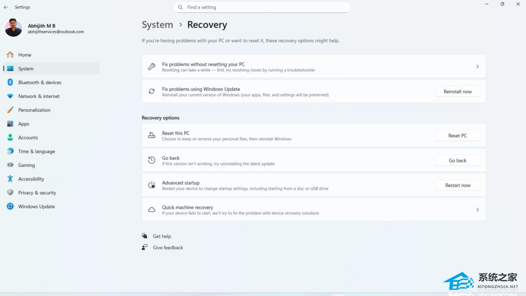This screenshot has width=526, height=296.
Task: Click the Network & internet wifi icon
Action: click(x=10, y=96)
